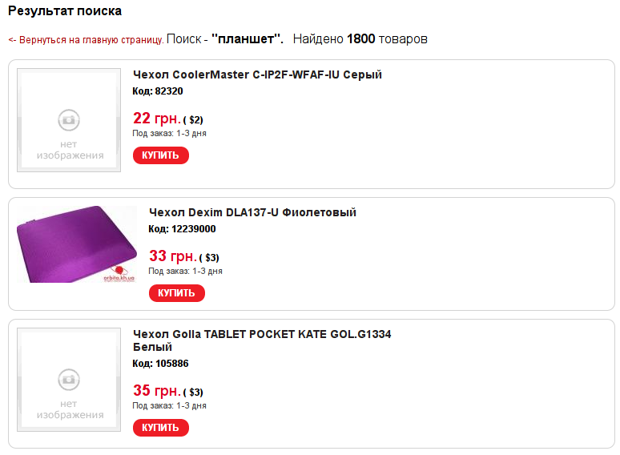The width and height of the screenshot is (620, 455).
Task: Open the purple Dexim case thumbnail
Action: tap(66, 244)
